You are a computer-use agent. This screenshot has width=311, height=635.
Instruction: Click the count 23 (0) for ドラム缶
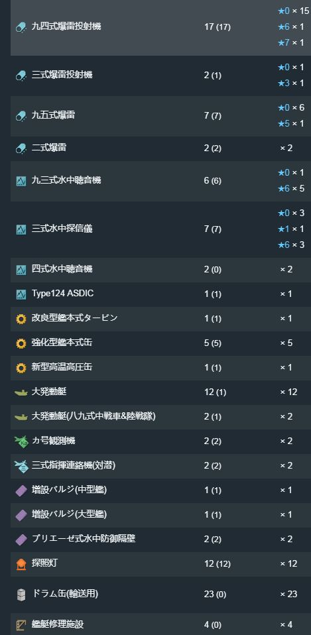[x=215, y=594]
